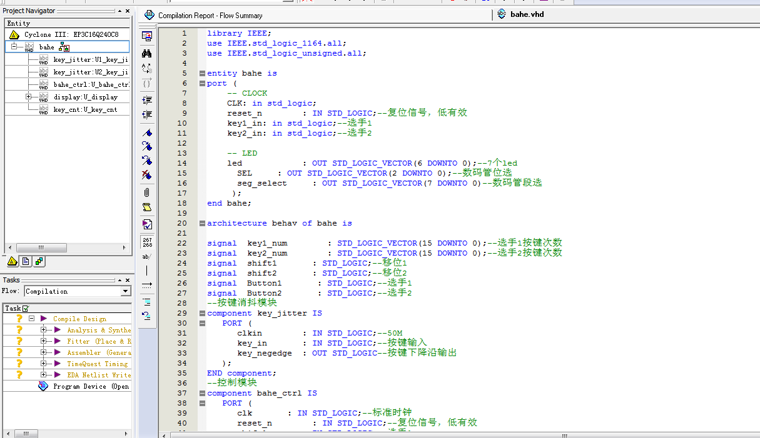Fold the key_jitter component block
This screenshot has width=760, height=438.
[202, 314]
